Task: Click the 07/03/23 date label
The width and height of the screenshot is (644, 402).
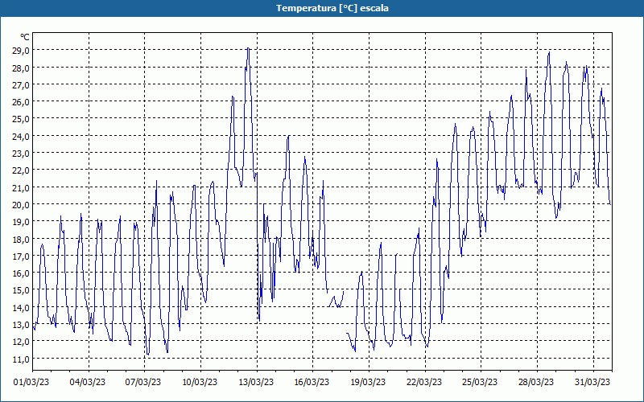Action: point(143,382)
